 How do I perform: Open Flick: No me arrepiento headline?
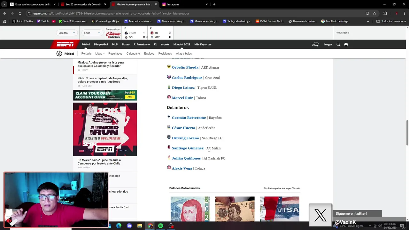[x=103, y=80]
